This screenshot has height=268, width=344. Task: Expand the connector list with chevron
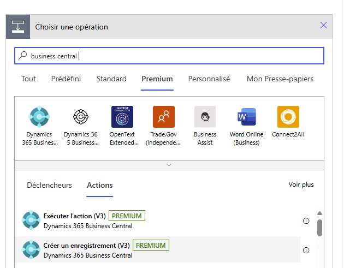pyautogui.click(x=169, y=164)
